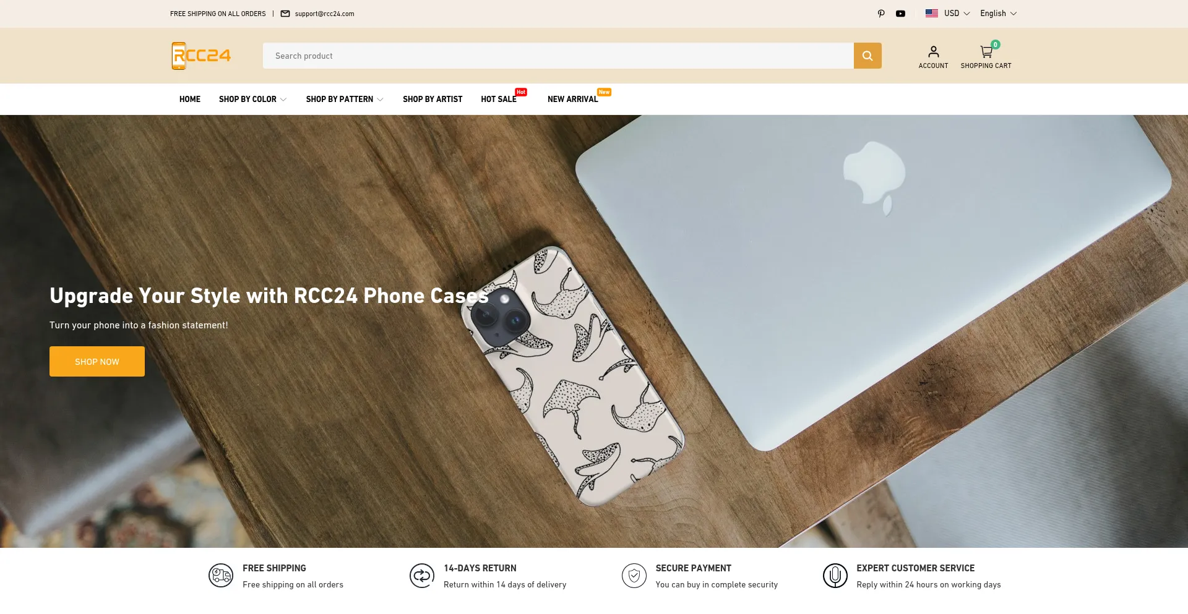Expand the Shop By Pattern menu
The height and width of the screenshot is (614, 1188).
pyautogui.click(x=345, y=99)
